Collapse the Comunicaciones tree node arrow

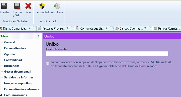tap(1, 95)
